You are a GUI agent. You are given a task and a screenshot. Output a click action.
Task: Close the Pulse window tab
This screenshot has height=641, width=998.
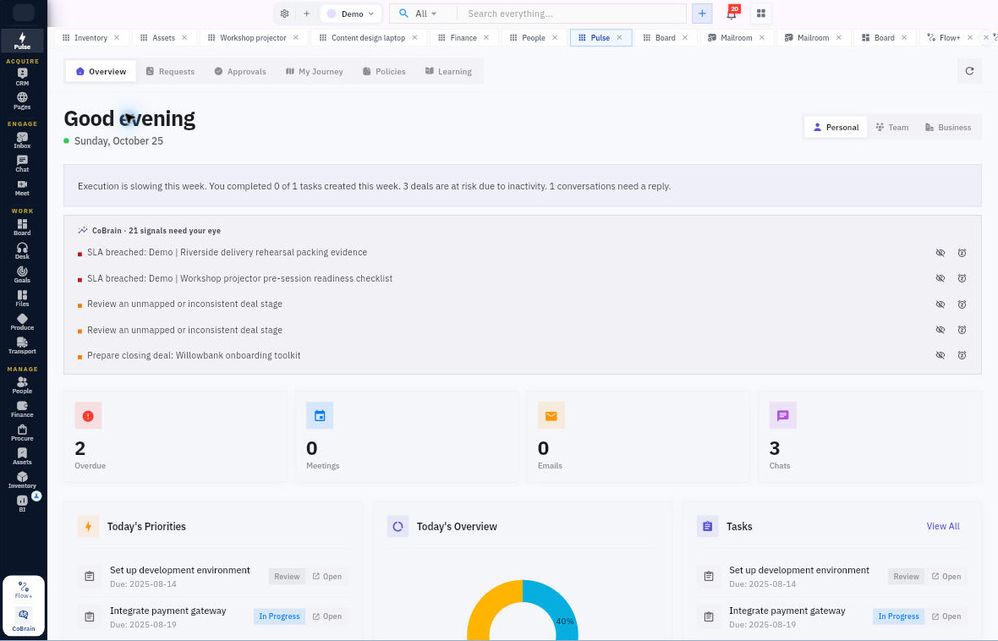pyautogui.click(x=619, y=37)
